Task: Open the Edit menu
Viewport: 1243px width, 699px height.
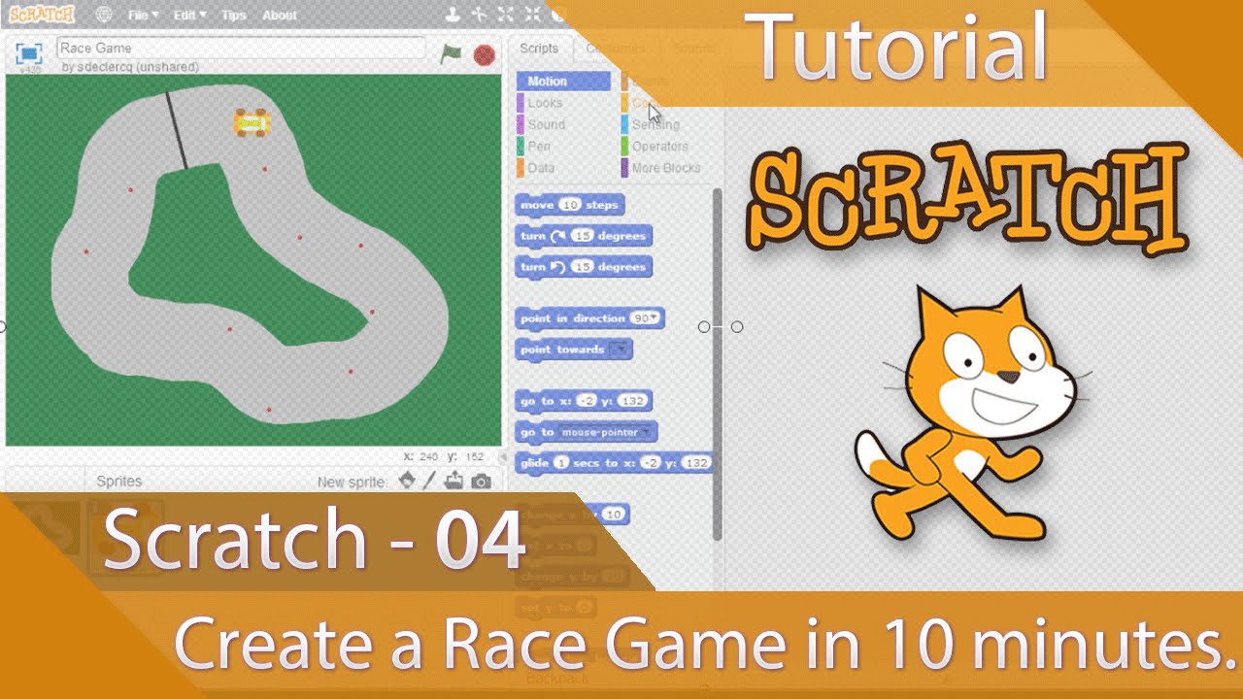Action: tap(189, 15)
